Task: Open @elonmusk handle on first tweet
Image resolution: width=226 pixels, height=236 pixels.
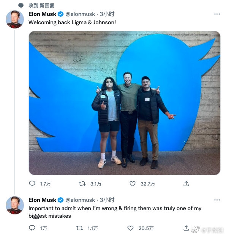Action: click(x=80, y=14)
